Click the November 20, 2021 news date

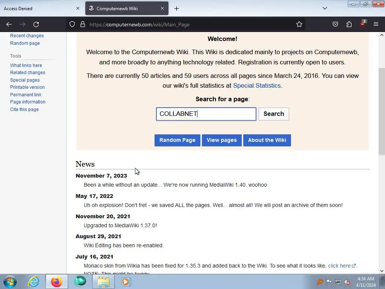point(103,216)
